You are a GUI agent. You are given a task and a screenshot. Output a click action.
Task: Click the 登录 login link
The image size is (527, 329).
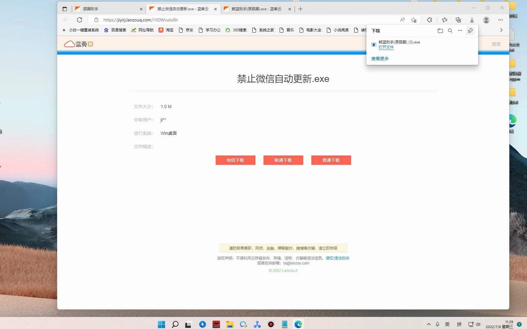pyautogui.click(x=496, y=44)
